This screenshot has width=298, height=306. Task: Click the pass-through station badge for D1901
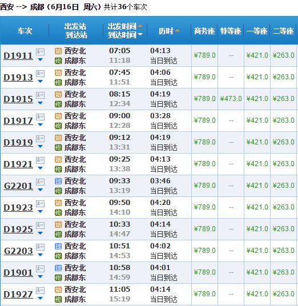(58, 268)
